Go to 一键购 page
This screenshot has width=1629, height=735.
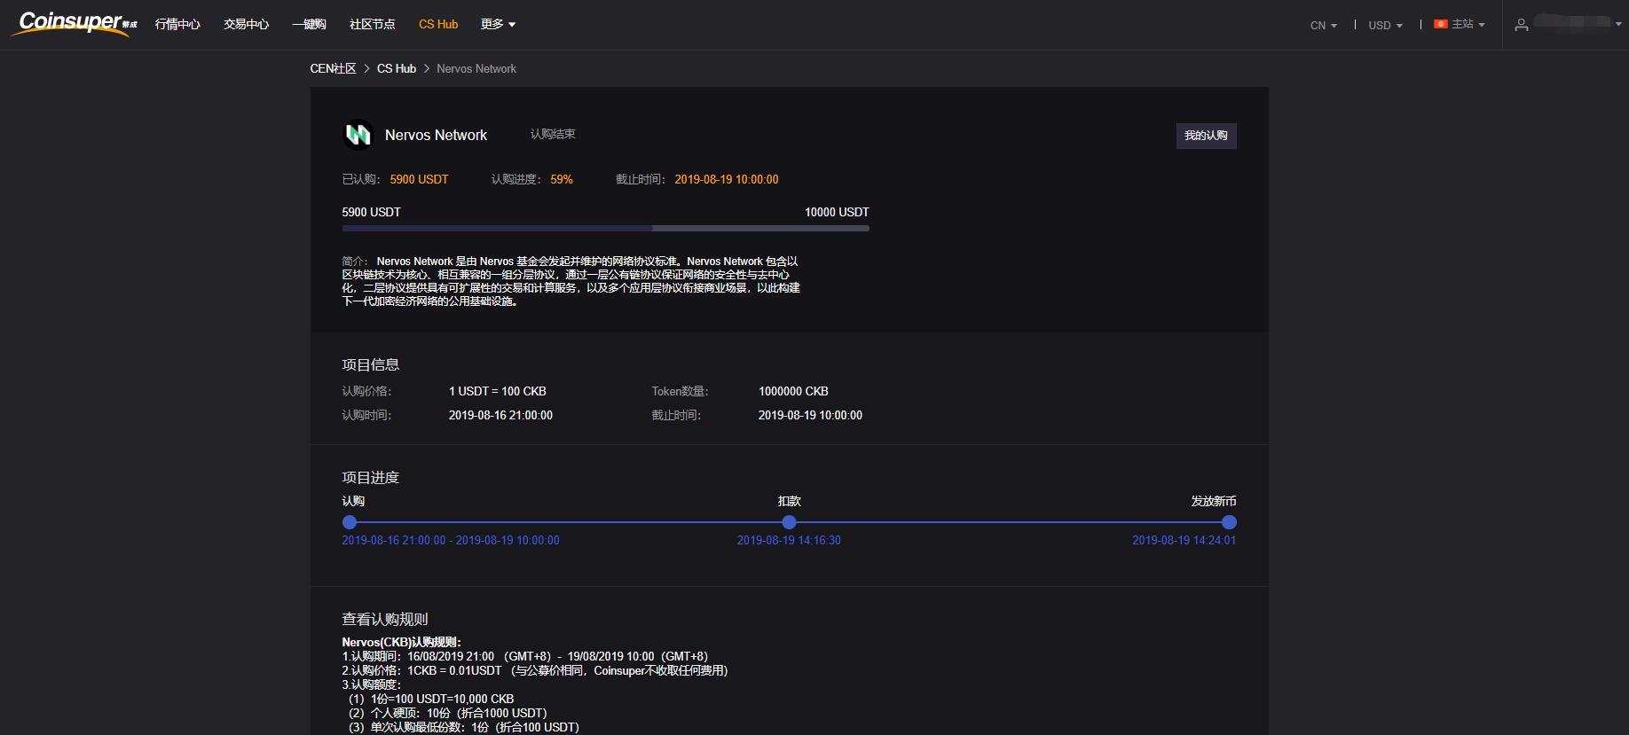pos(309,25)
